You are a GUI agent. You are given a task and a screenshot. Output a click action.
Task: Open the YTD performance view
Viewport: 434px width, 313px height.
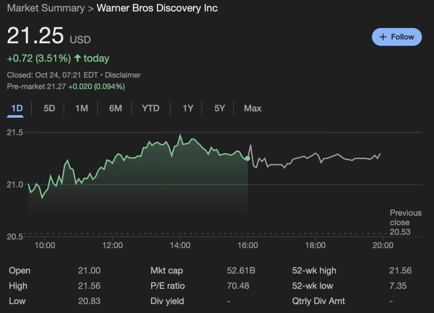150,108
